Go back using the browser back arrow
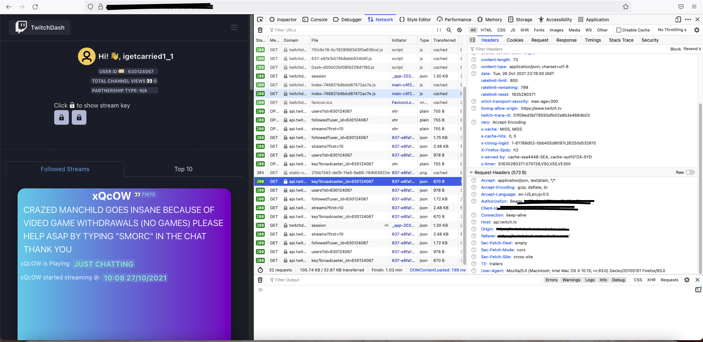The height and width of the screenshot is (342, 703). coord(9,7)
